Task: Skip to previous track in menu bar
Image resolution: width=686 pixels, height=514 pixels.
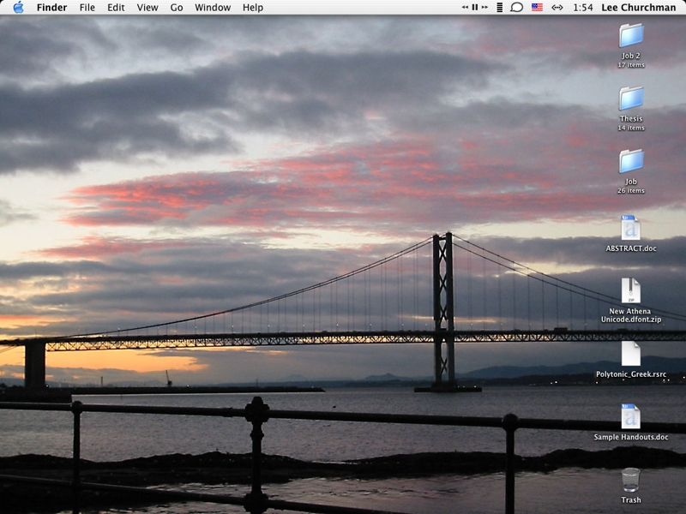Action: click(x=465, y=8)
